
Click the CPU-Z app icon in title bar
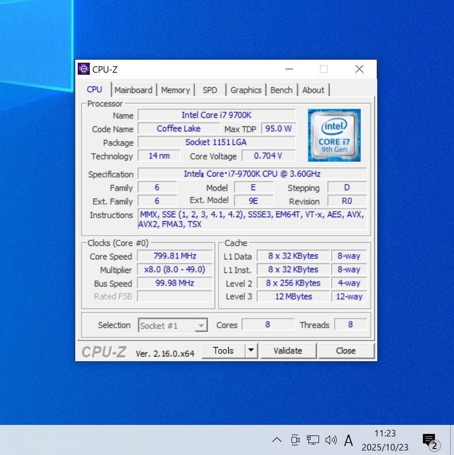[x=84, y=69]
